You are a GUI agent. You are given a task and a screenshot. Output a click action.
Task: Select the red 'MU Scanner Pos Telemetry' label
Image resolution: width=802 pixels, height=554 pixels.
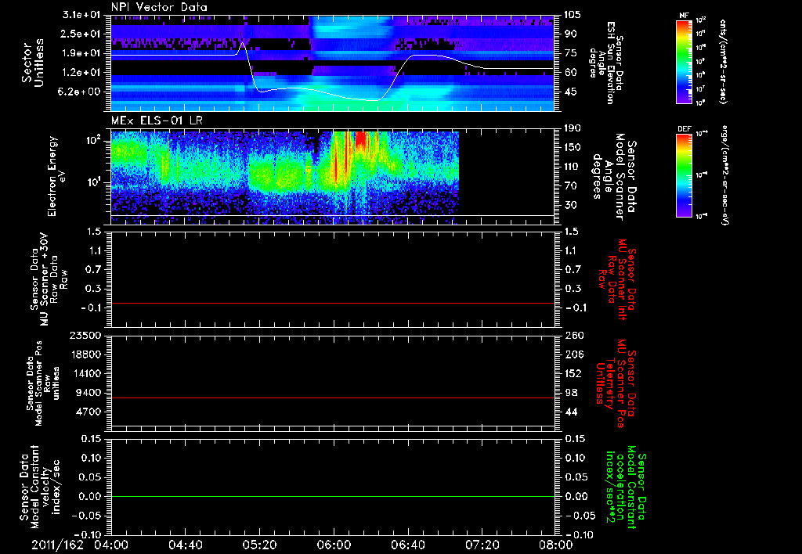point(616,383)
